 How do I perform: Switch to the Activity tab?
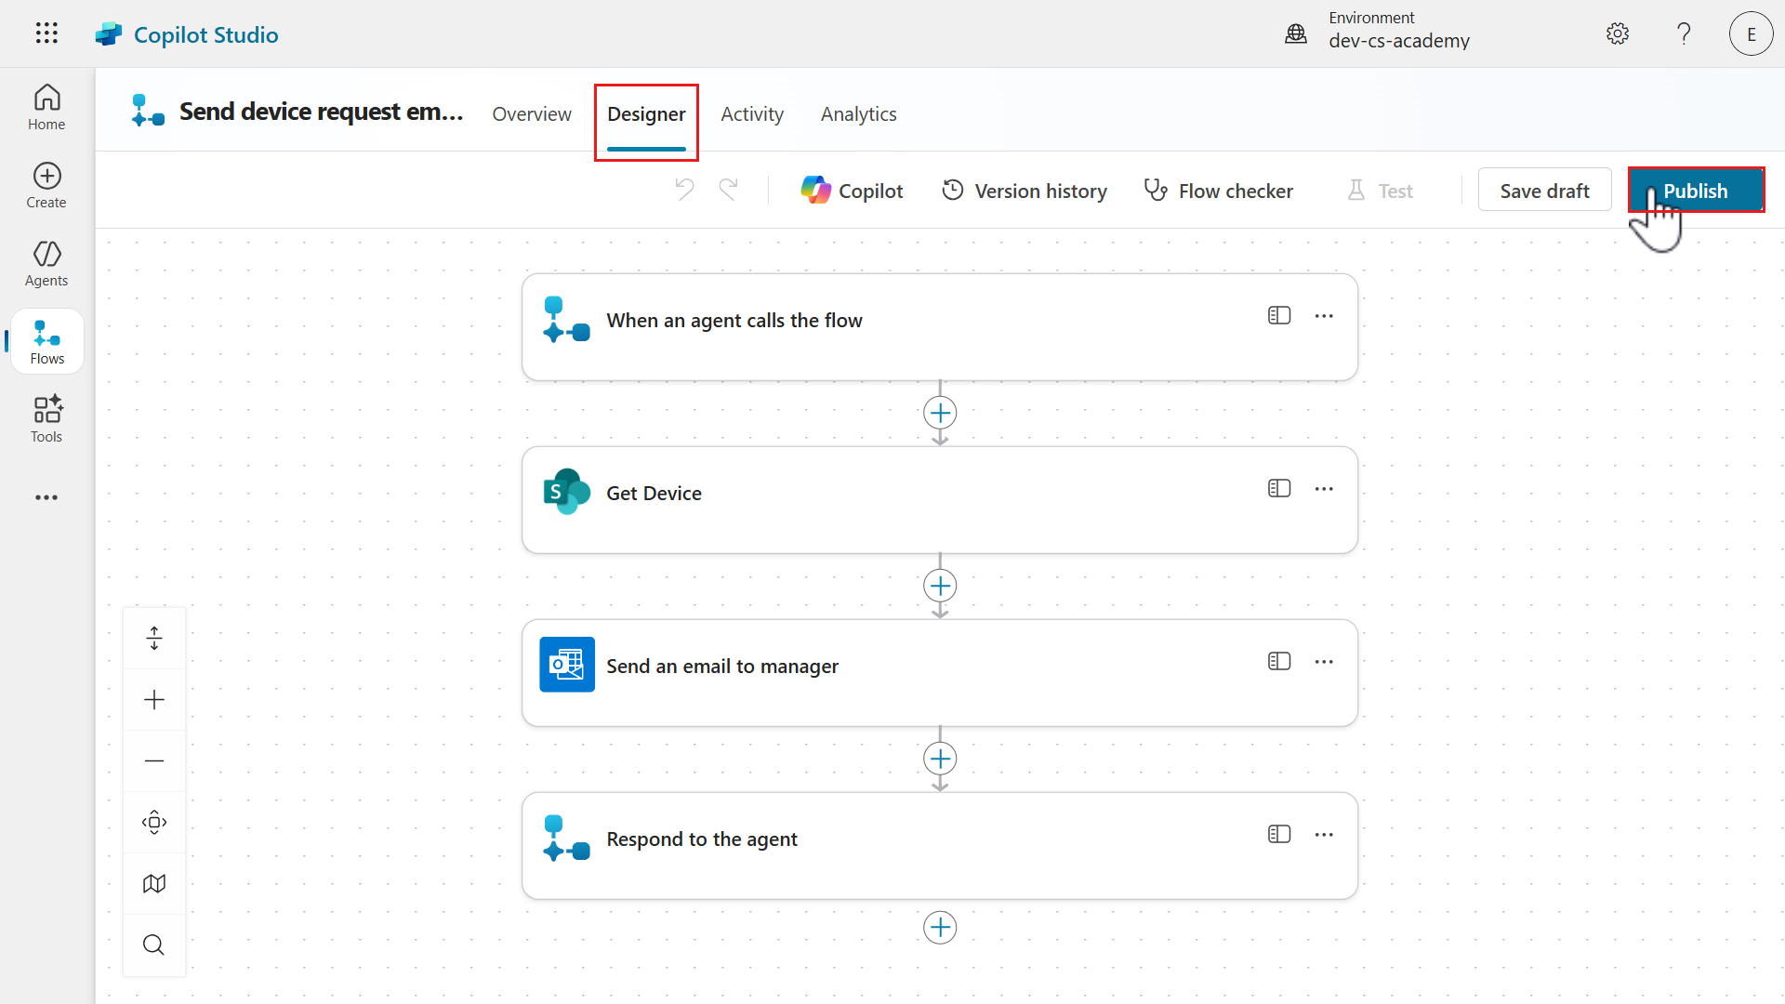pyautogui.click(x=751, y=114)
